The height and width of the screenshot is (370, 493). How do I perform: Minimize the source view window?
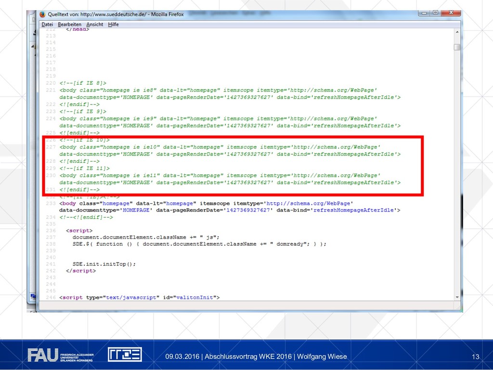point(424,13)
